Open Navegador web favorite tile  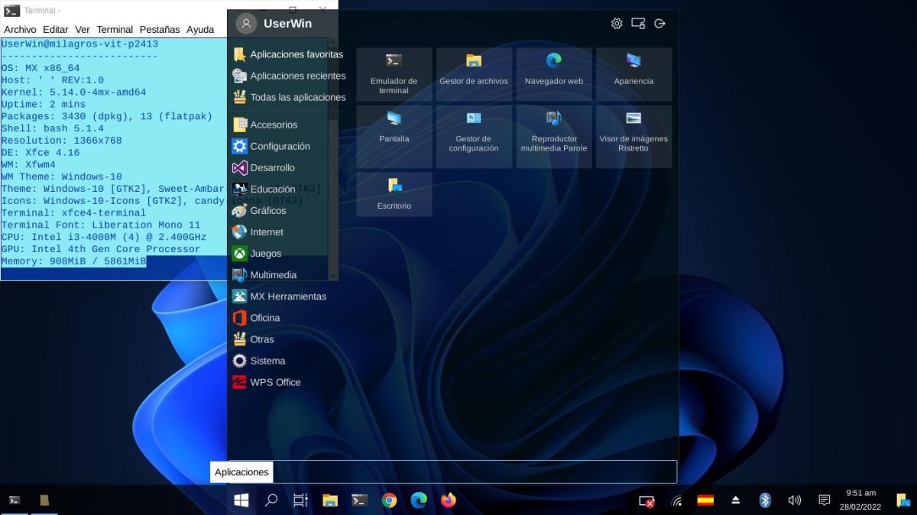pyautogui.click(x=553, y=74)
